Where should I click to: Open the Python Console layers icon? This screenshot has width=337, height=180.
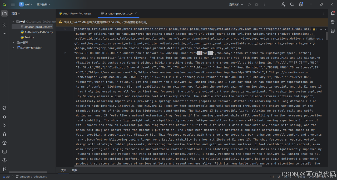pos(4,134)
